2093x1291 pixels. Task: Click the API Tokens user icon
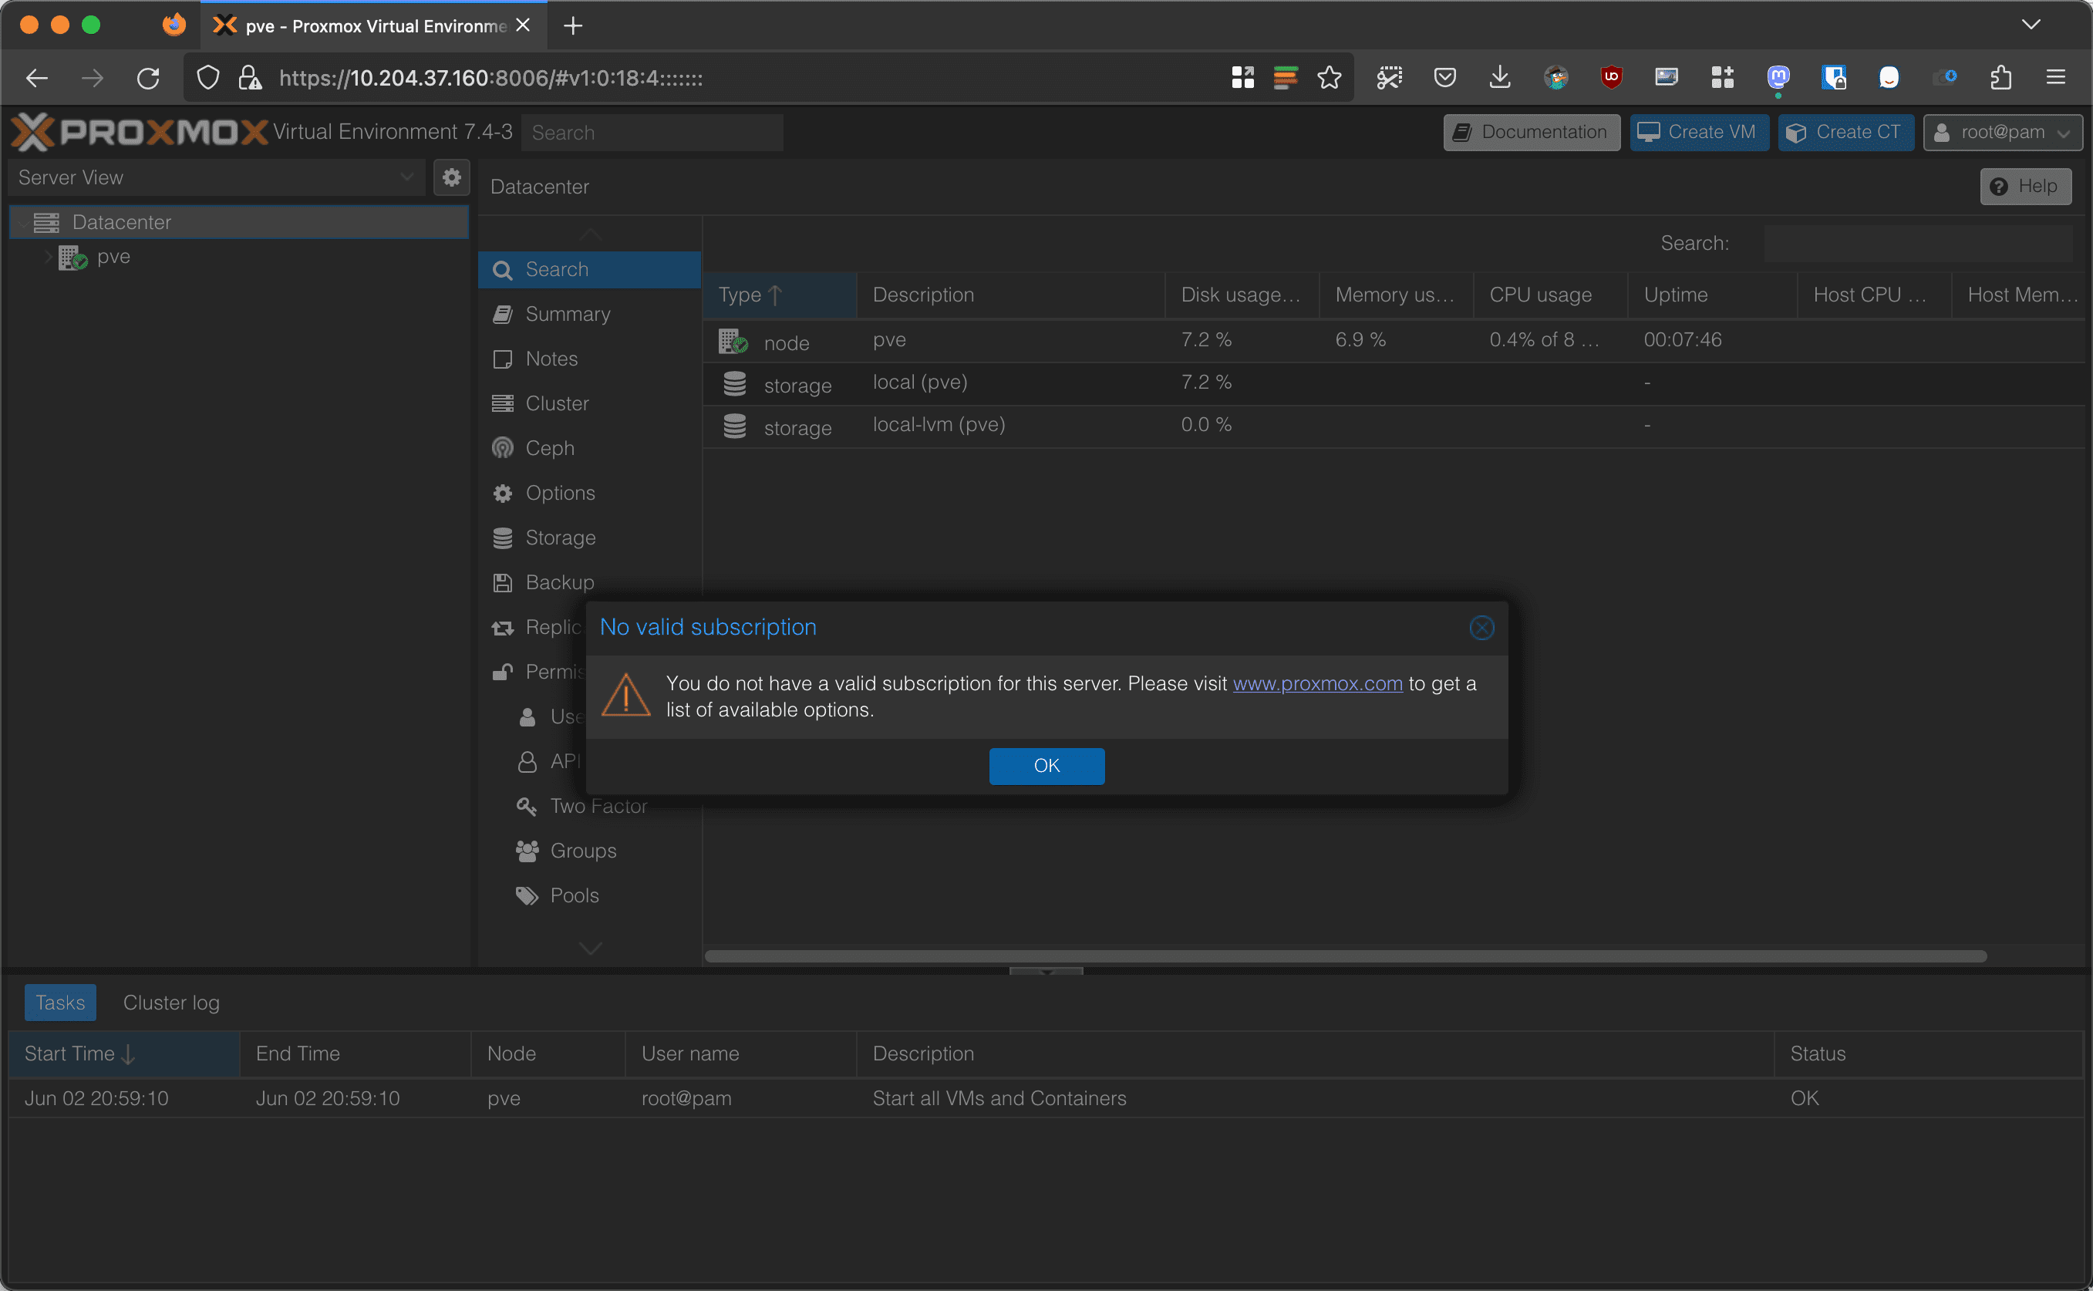click(527, 762)
